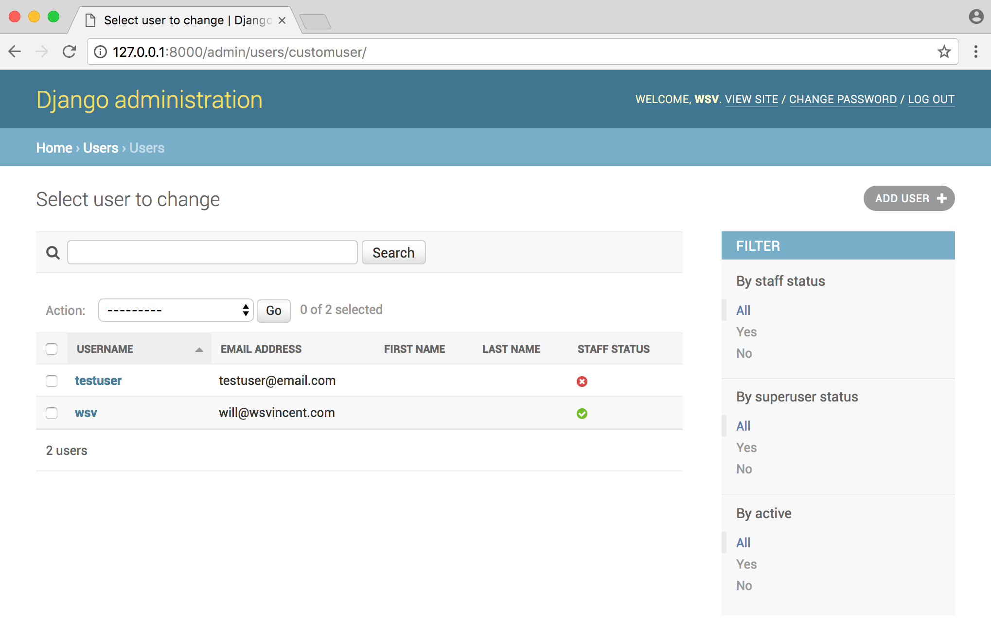Toggle the select-all checkbox in column header
Viewport: 991px width, 626px height.
(x=52, y=349)
